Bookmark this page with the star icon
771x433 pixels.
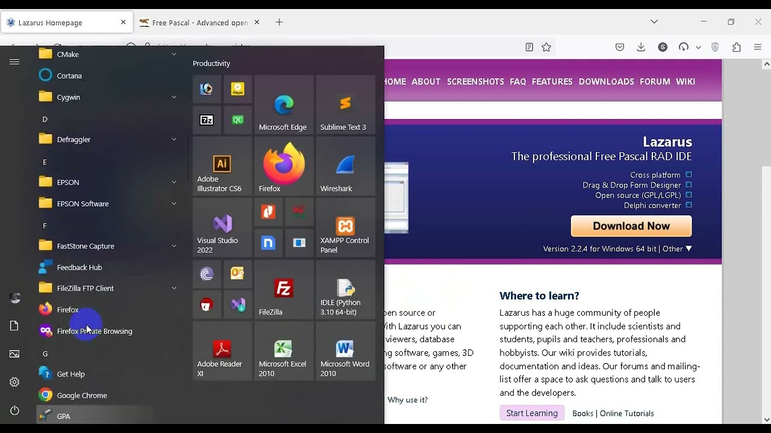tap(546, 47)
